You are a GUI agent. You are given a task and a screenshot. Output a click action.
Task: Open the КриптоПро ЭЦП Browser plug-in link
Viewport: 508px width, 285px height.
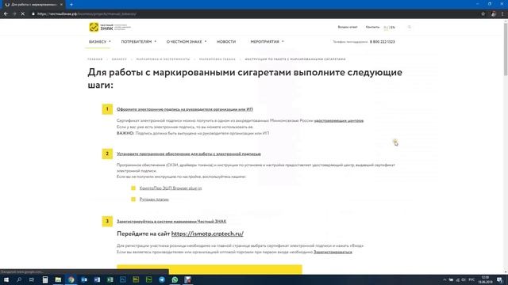[171, 188]
